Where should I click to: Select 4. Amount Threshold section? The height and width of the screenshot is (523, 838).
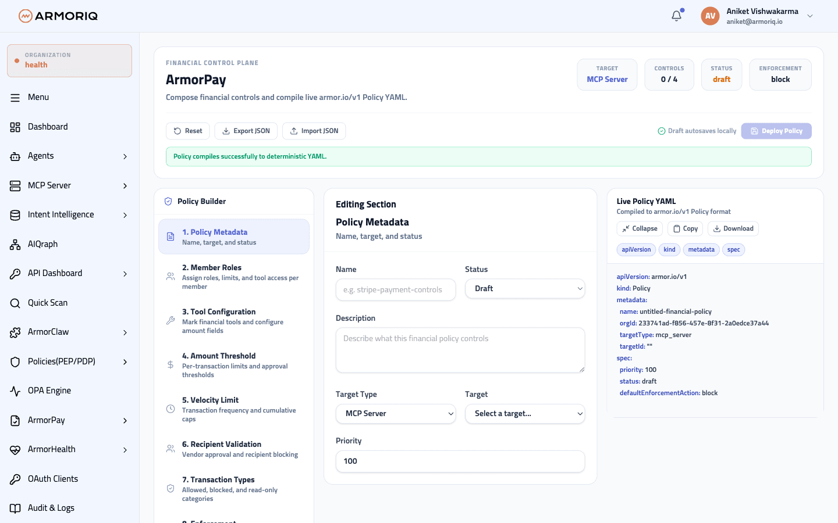coord(234,365)
